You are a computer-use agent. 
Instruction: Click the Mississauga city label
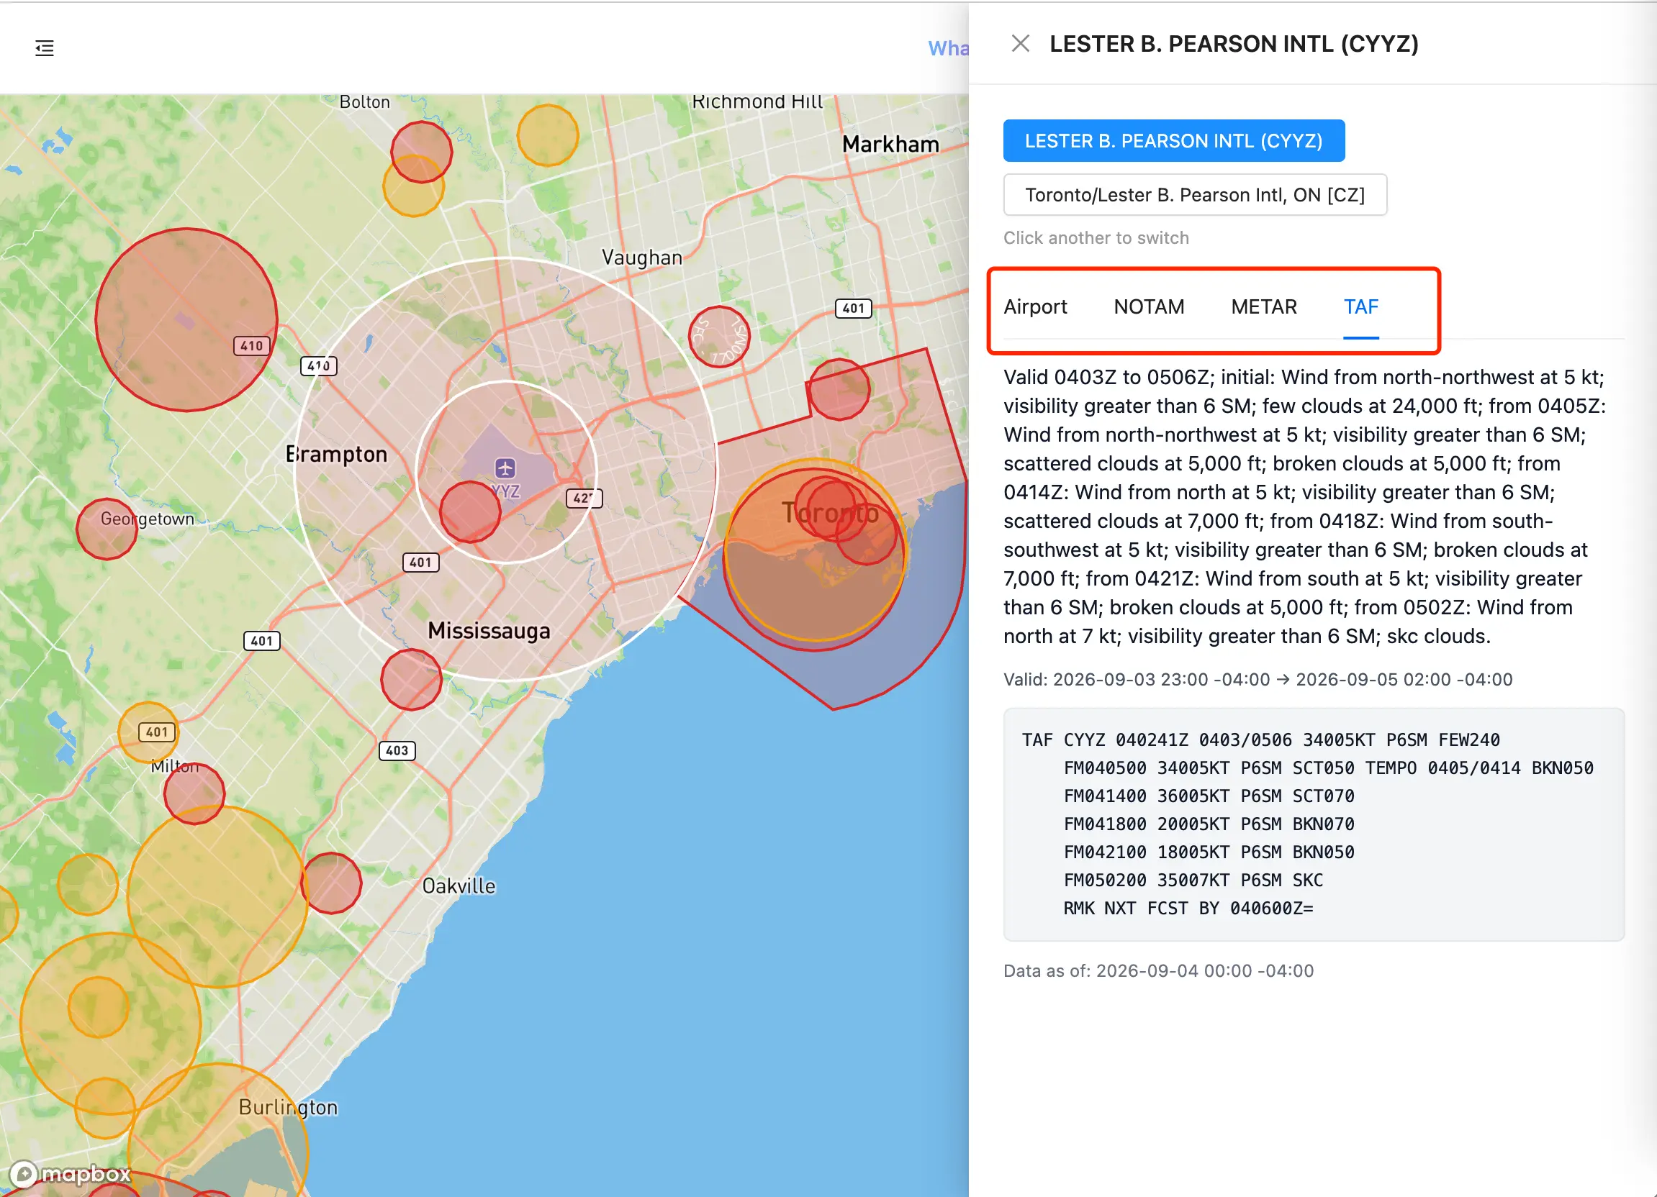click(x=489, y=630)
